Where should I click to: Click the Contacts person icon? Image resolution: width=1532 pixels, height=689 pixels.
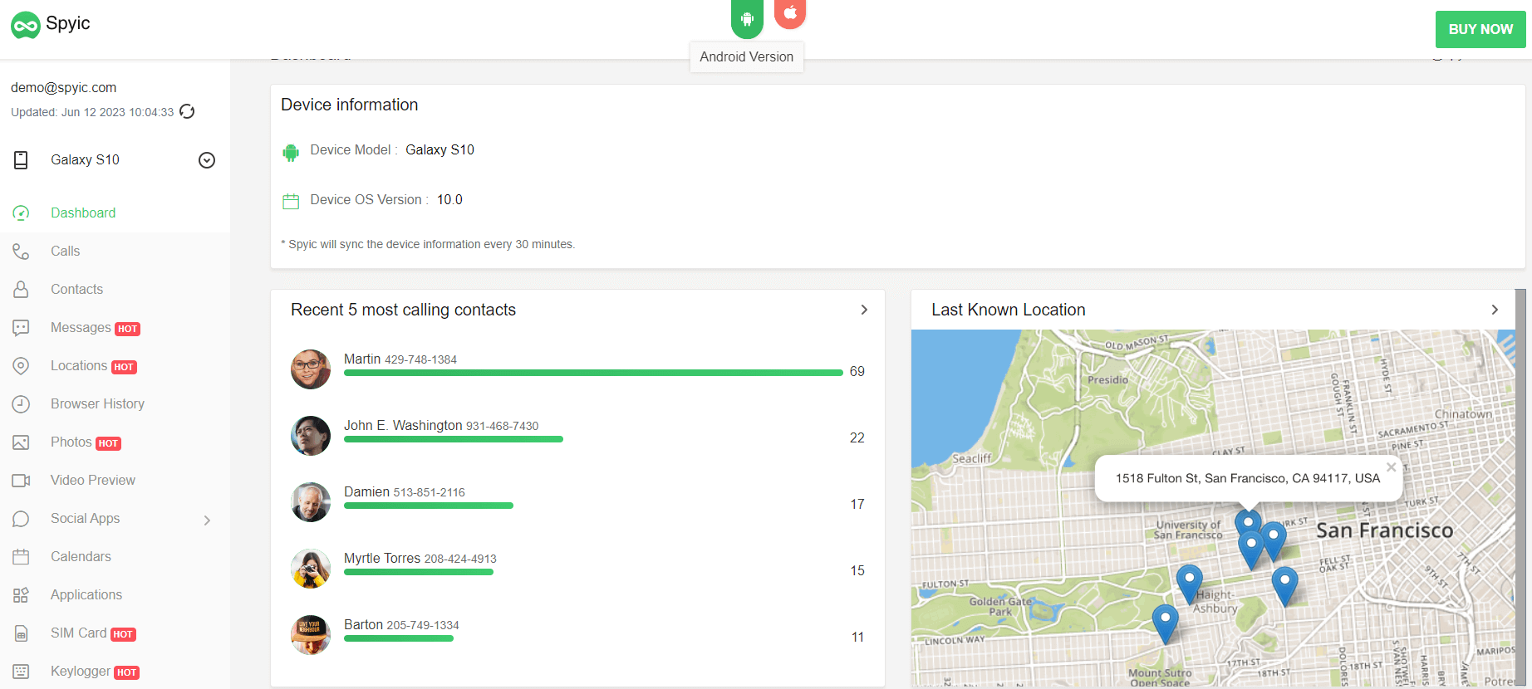coord(21,290)
